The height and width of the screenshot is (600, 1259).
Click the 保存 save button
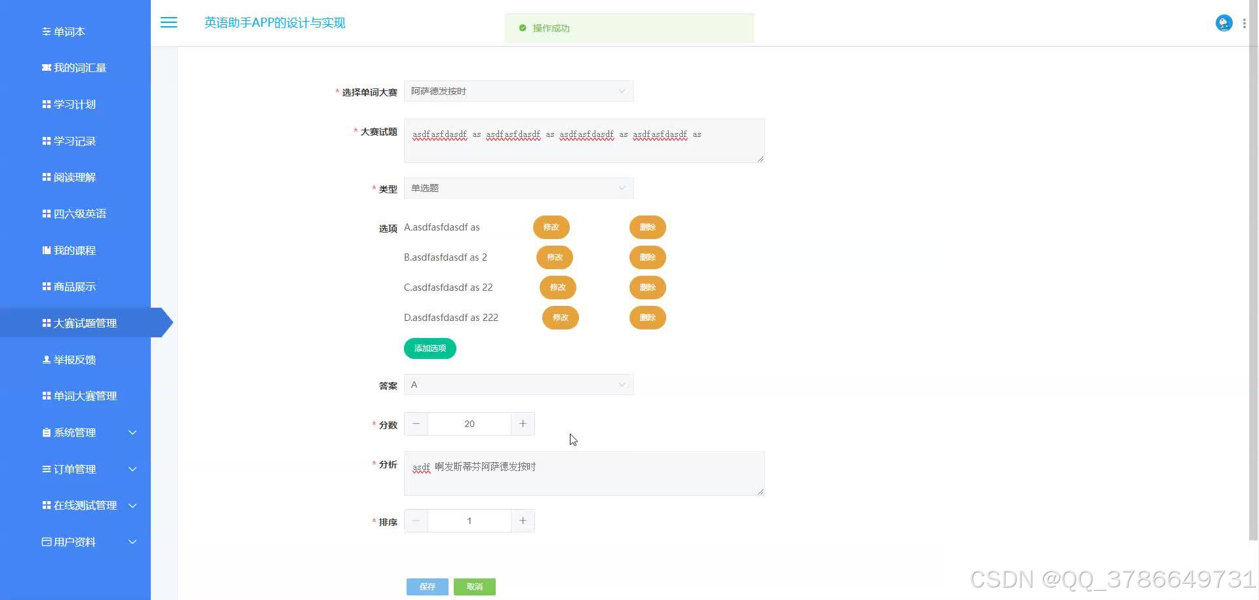click(428, 587)
